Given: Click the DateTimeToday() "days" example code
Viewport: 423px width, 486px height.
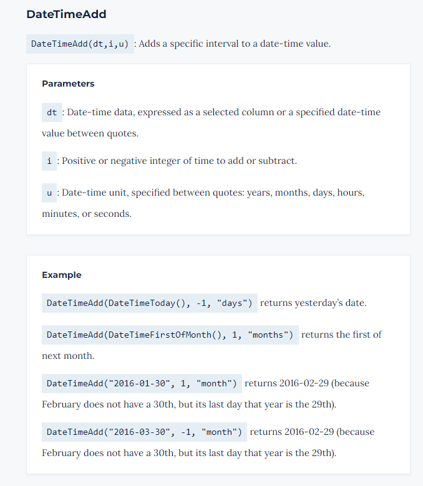Looking at the screenshot, I should [x=150, y=303].
